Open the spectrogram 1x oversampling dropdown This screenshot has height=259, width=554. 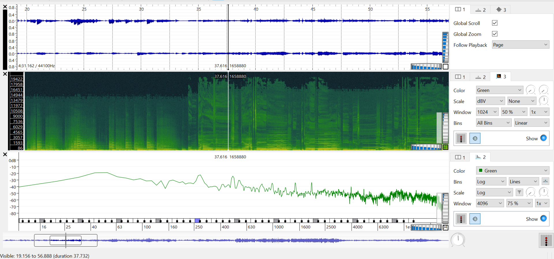pos(540,112)
